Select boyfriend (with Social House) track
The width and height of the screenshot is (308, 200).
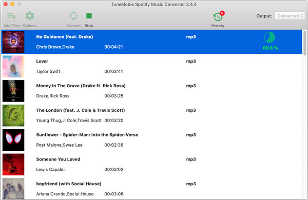tap(151, 189)
